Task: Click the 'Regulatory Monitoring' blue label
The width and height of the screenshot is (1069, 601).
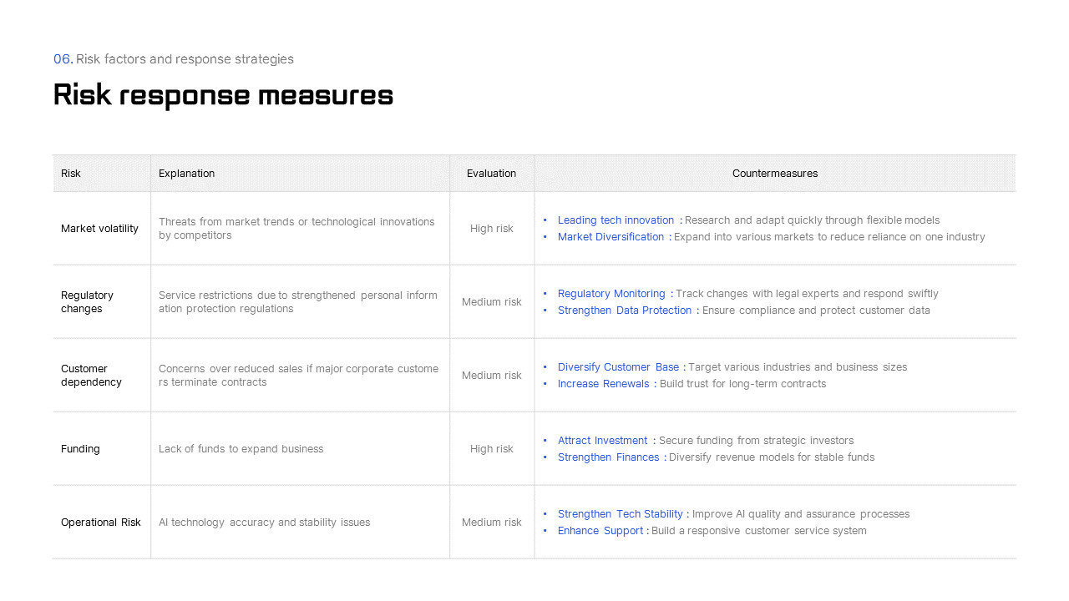Action: 611,294
